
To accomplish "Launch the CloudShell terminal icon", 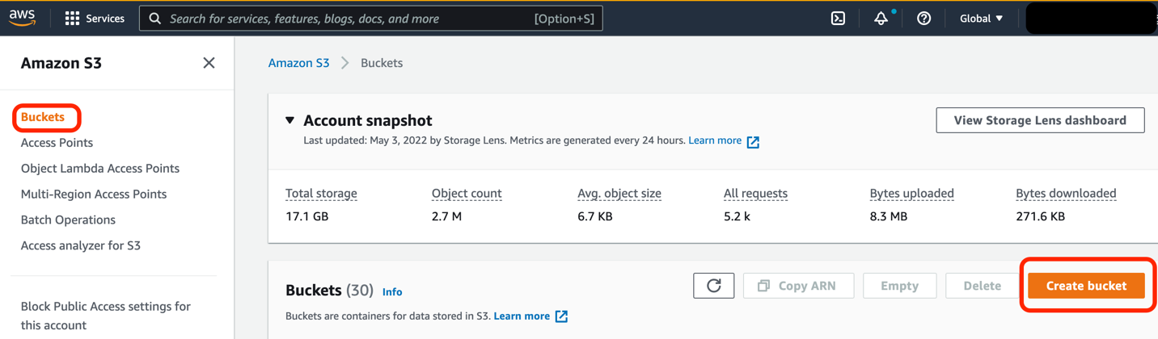I will tap(838, 19).
